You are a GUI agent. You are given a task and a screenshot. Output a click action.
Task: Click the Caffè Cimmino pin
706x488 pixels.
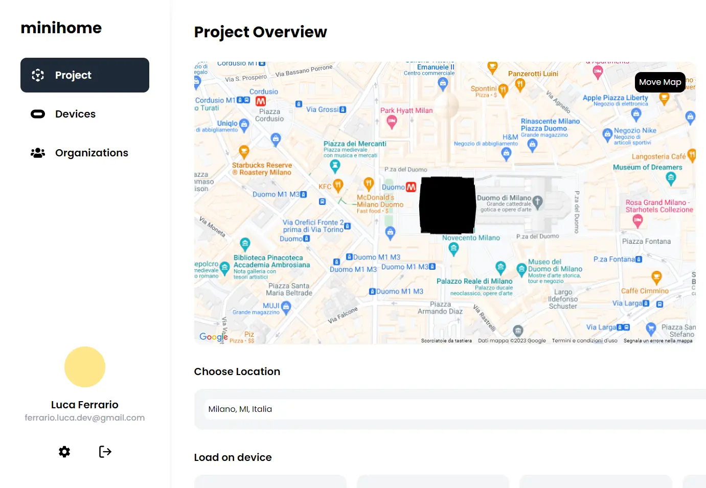tap(656, 278)
